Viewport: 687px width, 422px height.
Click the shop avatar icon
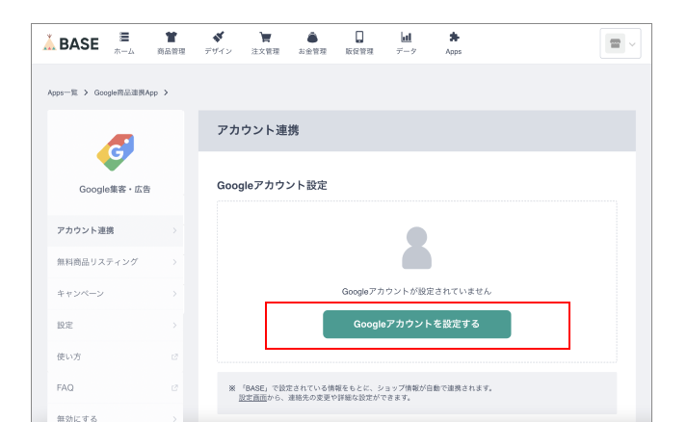[615, 43]
